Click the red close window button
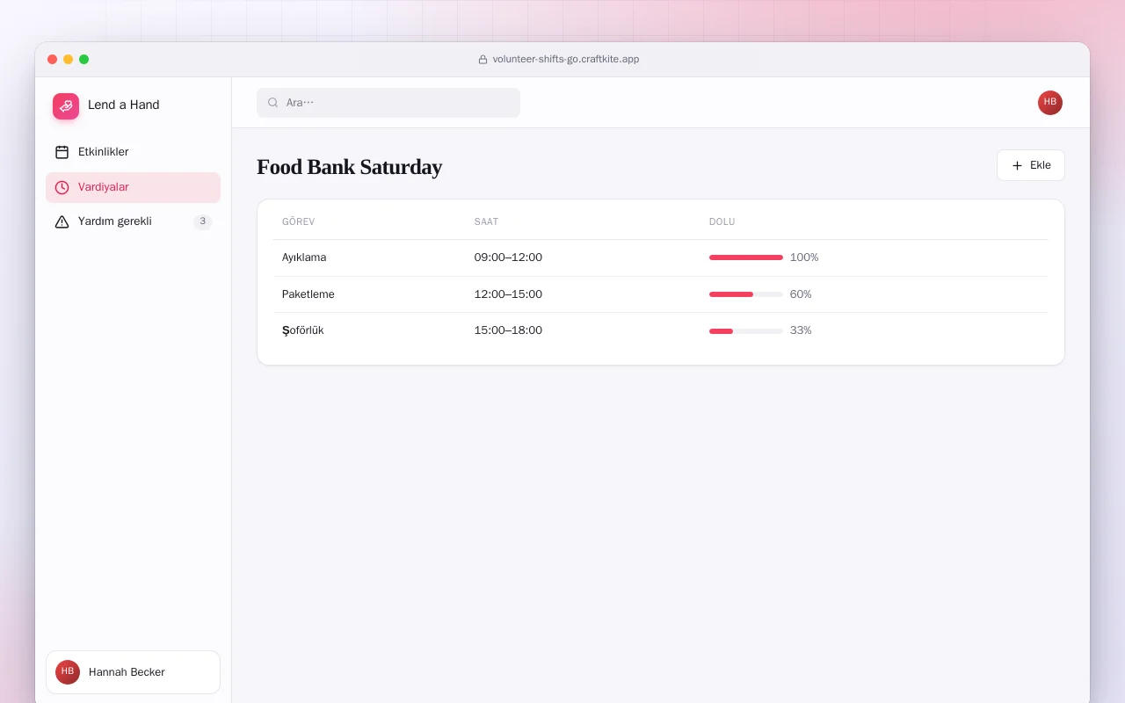Viewport: 1125px width, 703px height. (53, 60)
